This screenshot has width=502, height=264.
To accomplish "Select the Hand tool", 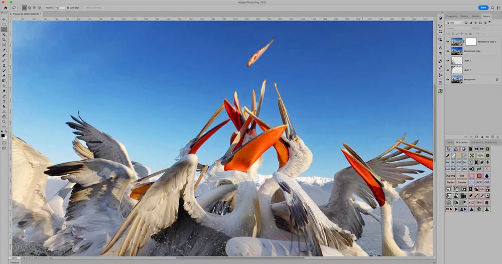I will 4,116.
